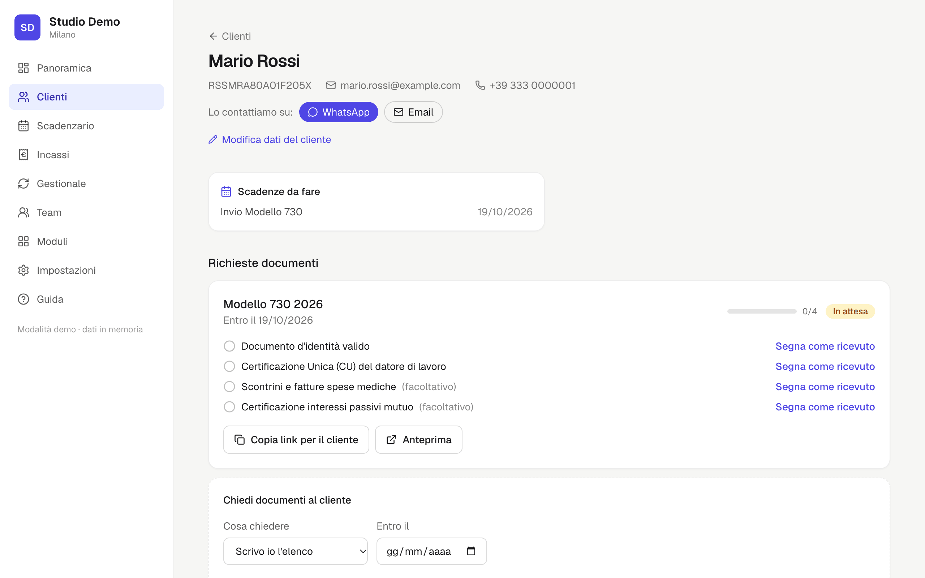Screen dimensions: 925x578
Task: Open the Cosa chiedere dropdown
Action: click(296, 551)
